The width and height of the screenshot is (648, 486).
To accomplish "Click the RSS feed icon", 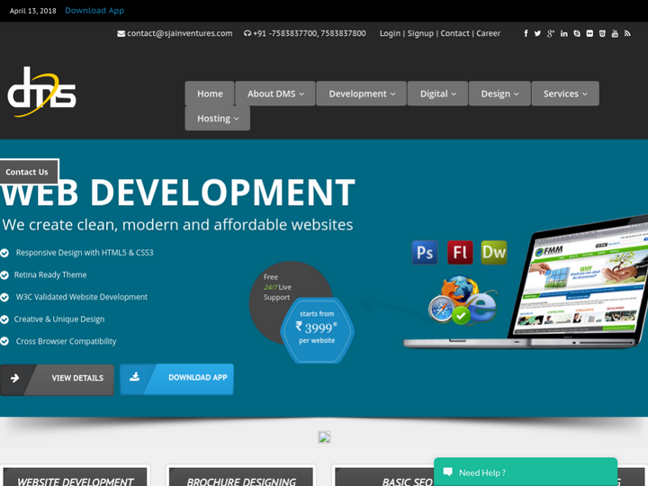I will [x=627, y=33].
